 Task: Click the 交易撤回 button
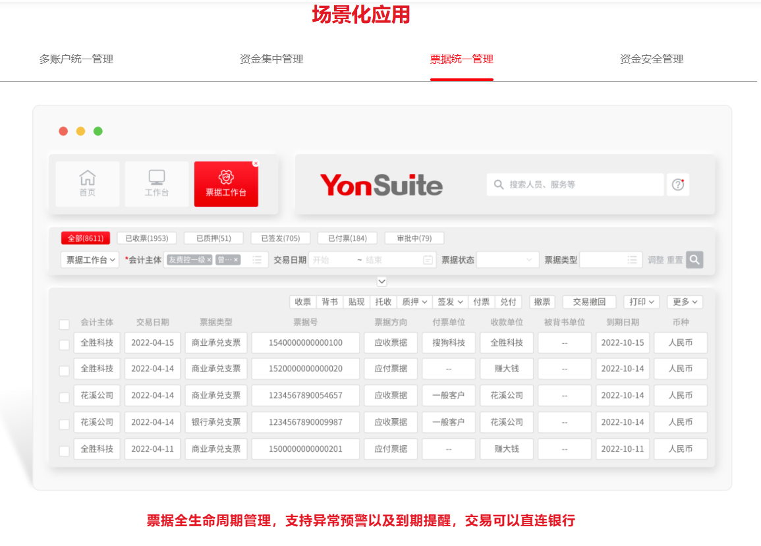589,302
